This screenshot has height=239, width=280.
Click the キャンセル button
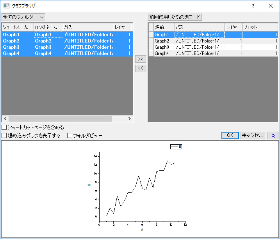pyautogui.click(x=253, y=135)
